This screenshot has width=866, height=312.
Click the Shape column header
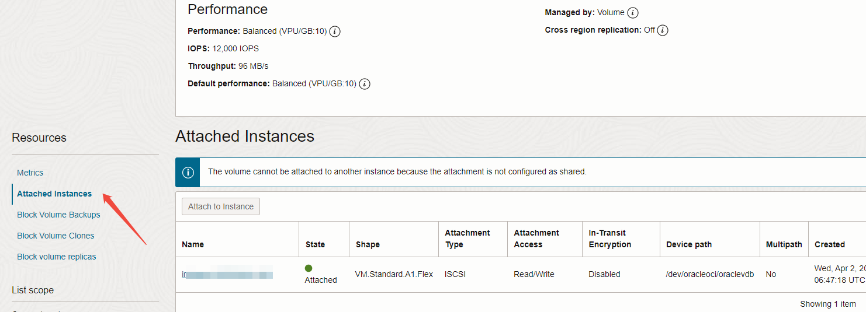368,244
